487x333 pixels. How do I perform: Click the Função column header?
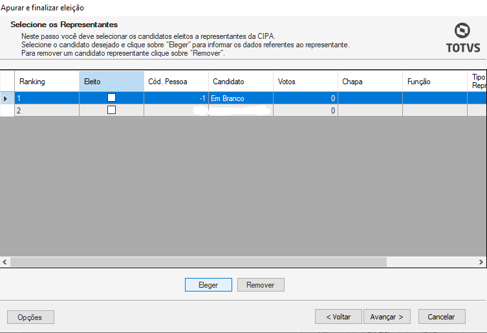click(x=435, y=82)
